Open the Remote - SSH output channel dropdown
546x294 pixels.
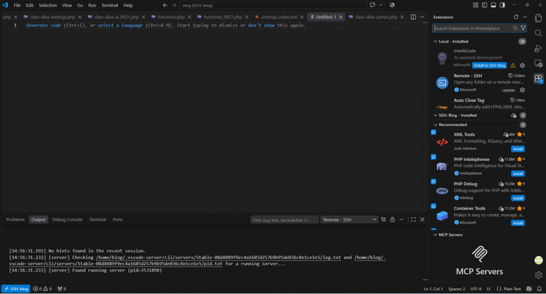pos(349,219)
